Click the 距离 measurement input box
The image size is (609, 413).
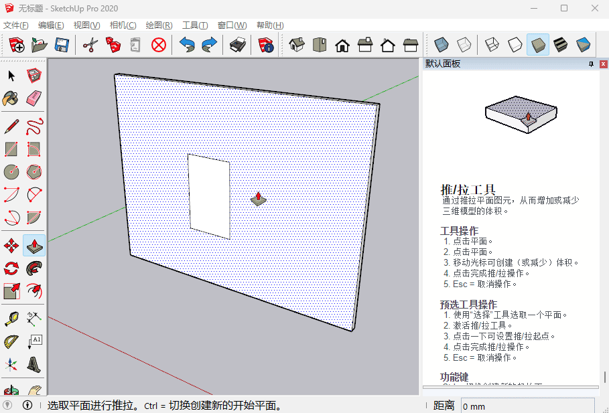tap(527, 406)
